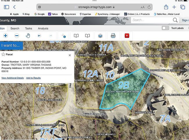Add a new tab with the plus icon
The image size is (189, 140).
click(x=174, y=7)
